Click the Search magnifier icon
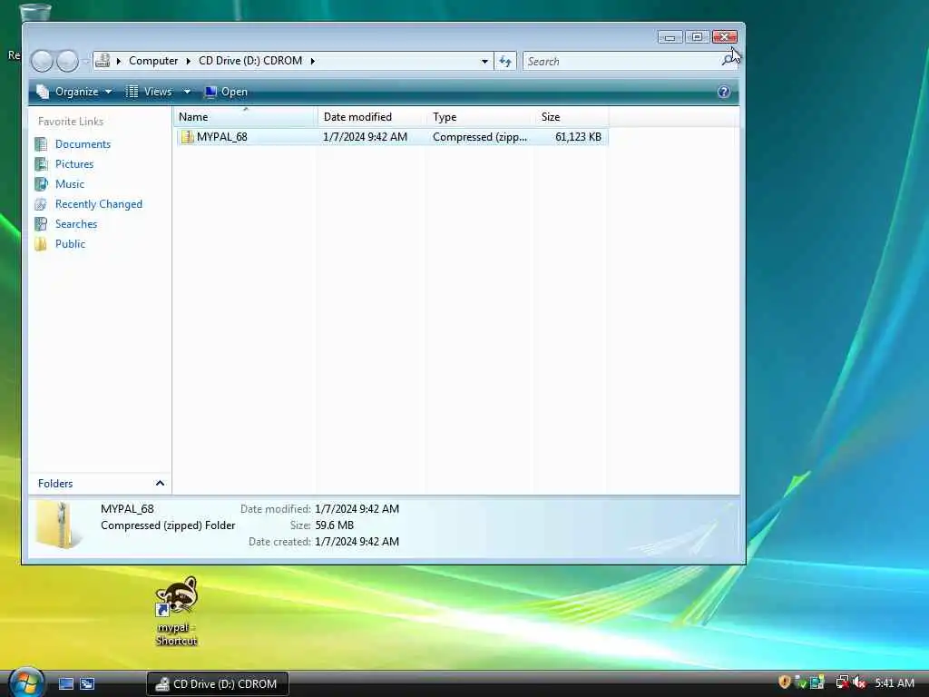Image resolution: width=929 pixels, height=697 pixels. [x=729, y=61]
